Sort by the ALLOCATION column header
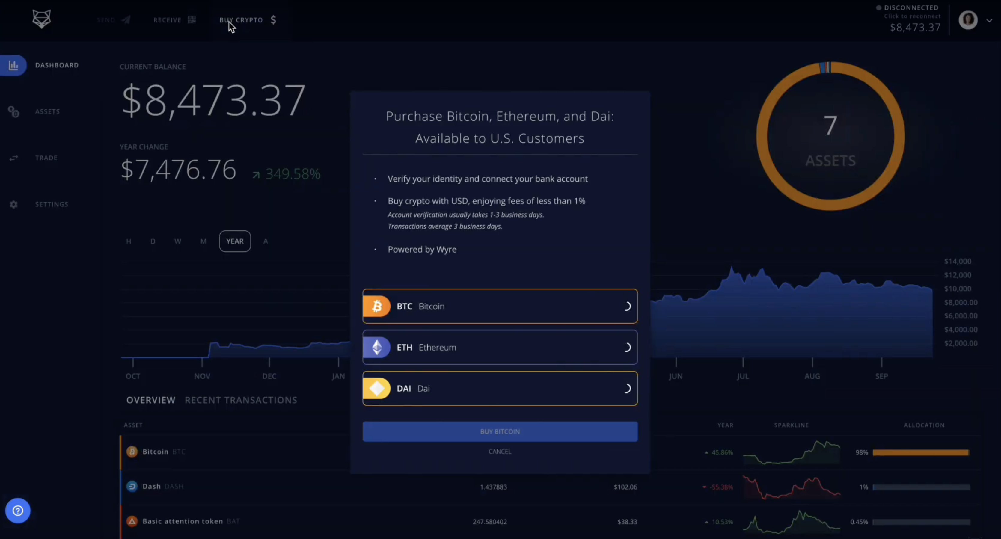1001x539 pixels. click(924, 425)
